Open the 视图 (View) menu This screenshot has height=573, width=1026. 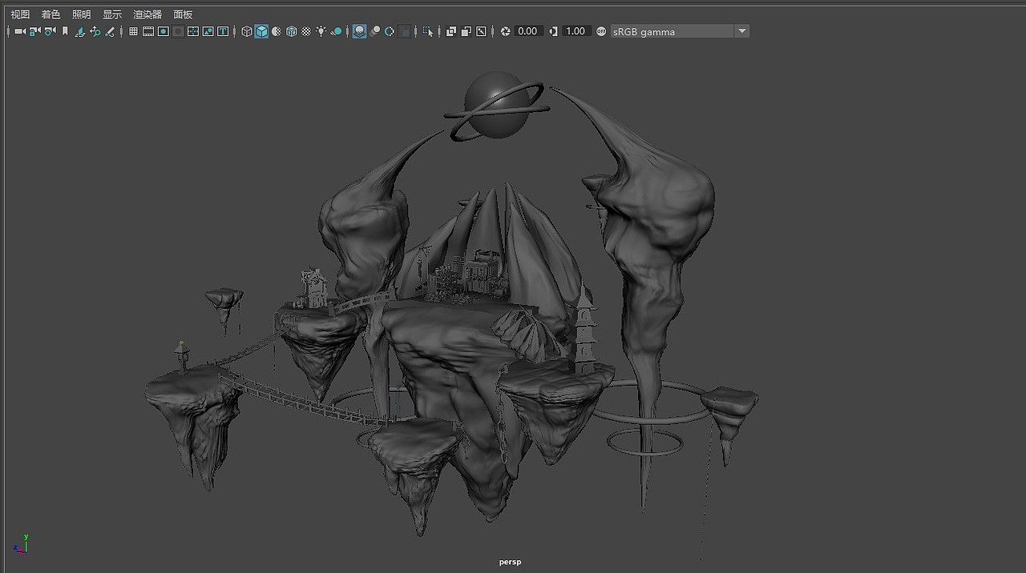pos(20,14)
